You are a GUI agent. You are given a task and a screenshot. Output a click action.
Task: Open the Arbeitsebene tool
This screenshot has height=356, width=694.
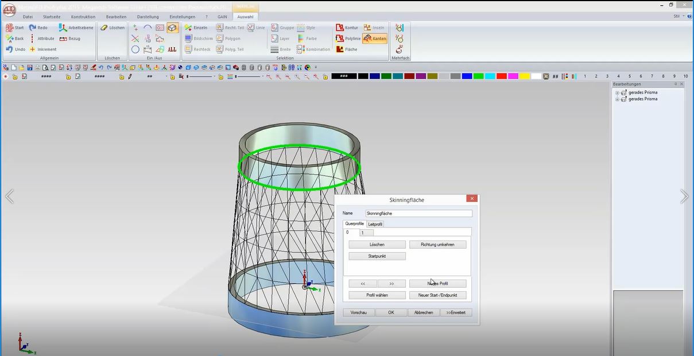[x=76, y=28]
